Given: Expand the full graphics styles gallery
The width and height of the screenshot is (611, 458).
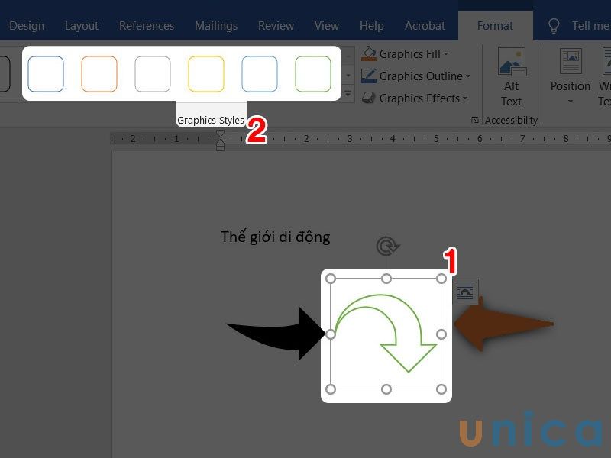Looking at the screenshot, I should [348, 94].
